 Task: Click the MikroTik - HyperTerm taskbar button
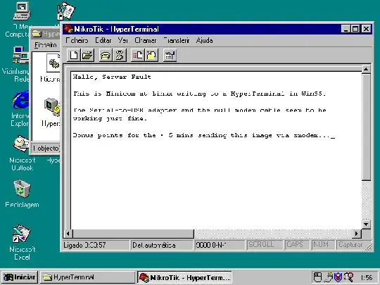tap(184, 277)
